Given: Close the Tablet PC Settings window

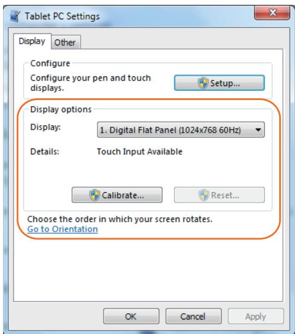Looking at the screenshot, I should [272, 13].
